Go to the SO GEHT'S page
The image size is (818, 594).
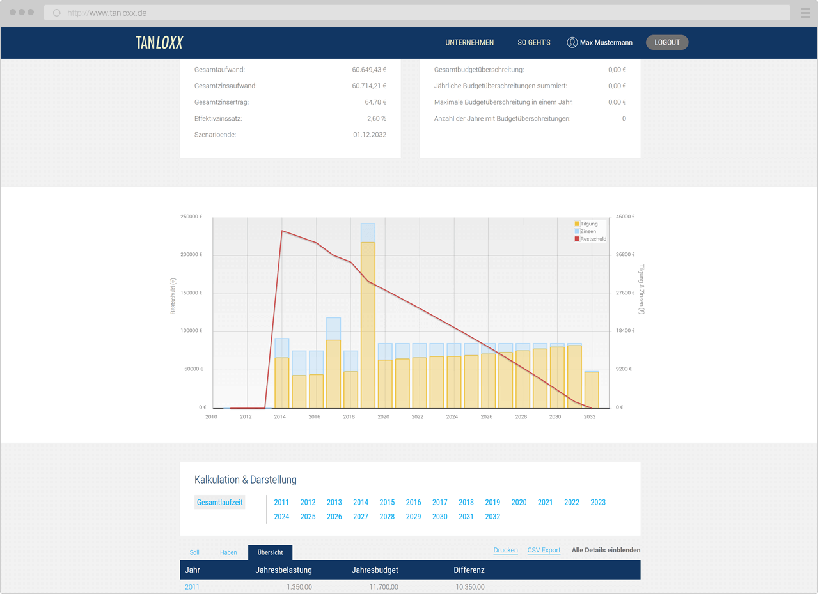533,42
